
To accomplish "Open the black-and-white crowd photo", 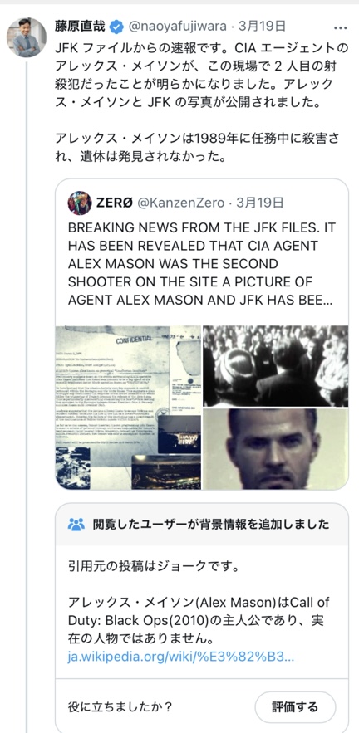I will point(275,366).
